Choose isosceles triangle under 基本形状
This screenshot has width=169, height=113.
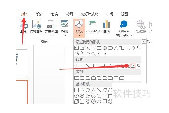94,90
